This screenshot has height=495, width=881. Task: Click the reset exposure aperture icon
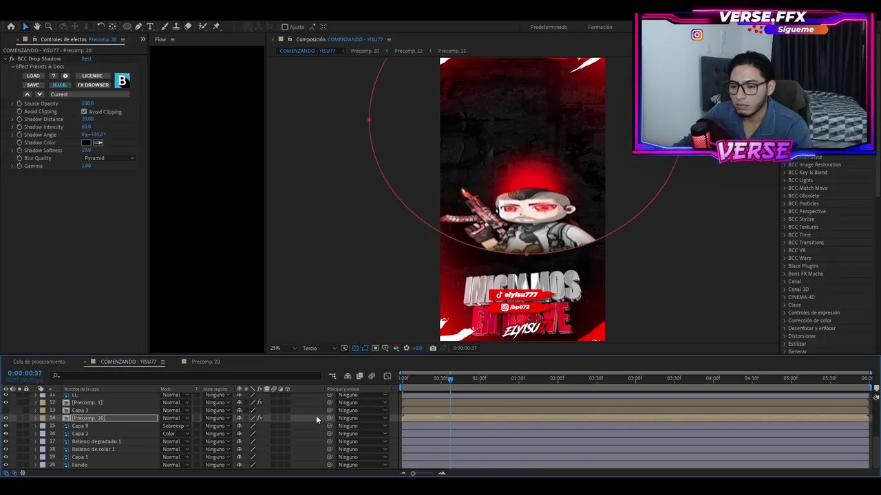pyautogui.click(x=406, y=348)
